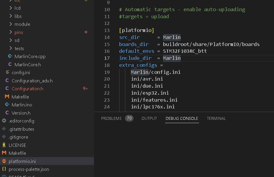Click the LICENSE file key icon
274x177 pixels.
coord(4,145)
